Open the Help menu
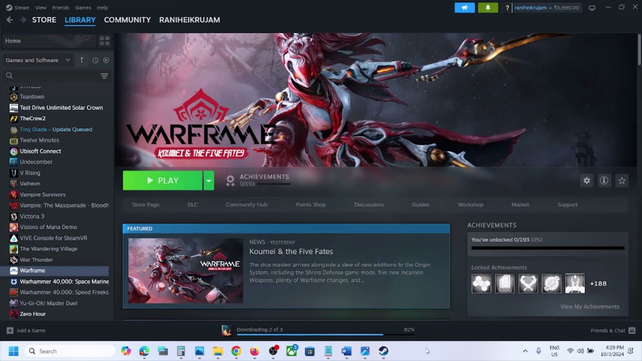 coord(102,8)
